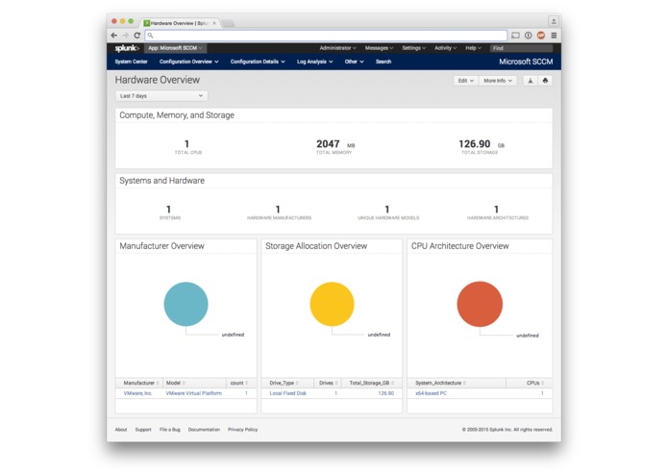Sort by Model column header

point(195,383)
